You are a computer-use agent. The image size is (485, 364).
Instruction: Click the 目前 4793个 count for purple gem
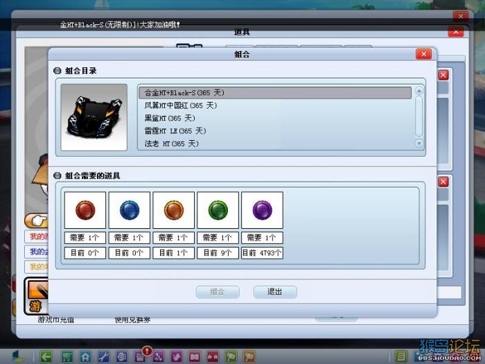[262, 253]
